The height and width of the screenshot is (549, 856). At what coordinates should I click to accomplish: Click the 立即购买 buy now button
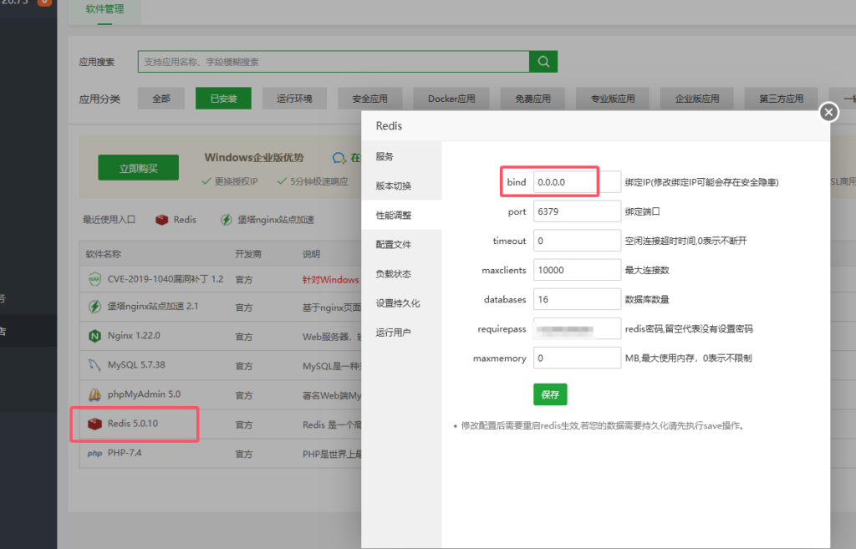click(x=138, y=167)
